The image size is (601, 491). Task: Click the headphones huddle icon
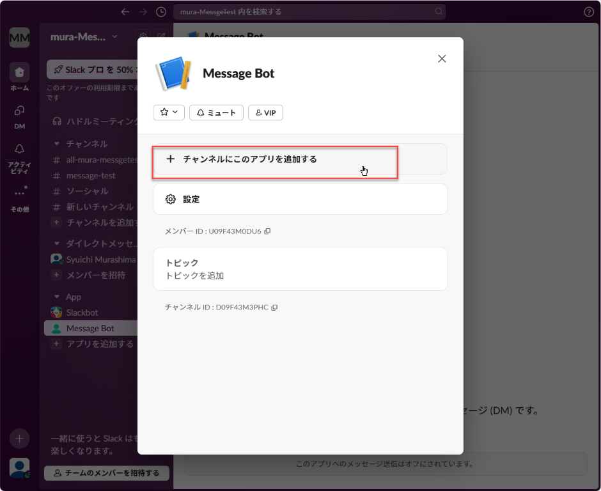pos(57,121)
